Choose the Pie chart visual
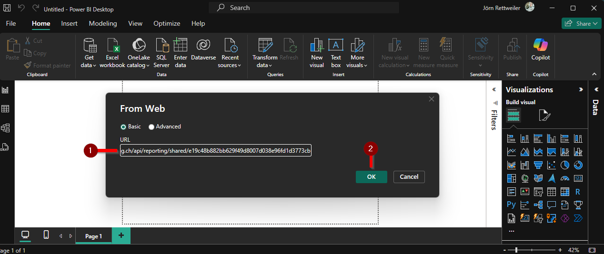Screen dimensions: 604x254 pos(565,166)
